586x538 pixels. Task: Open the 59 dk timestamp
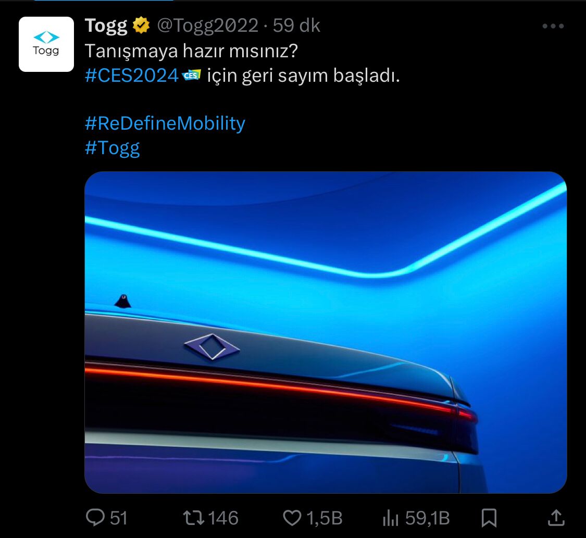[296, 26]
